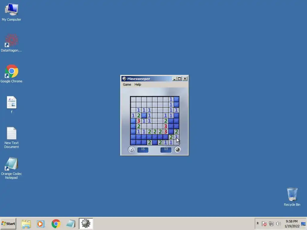Open the notepad taskbar icon

point(71,224)
